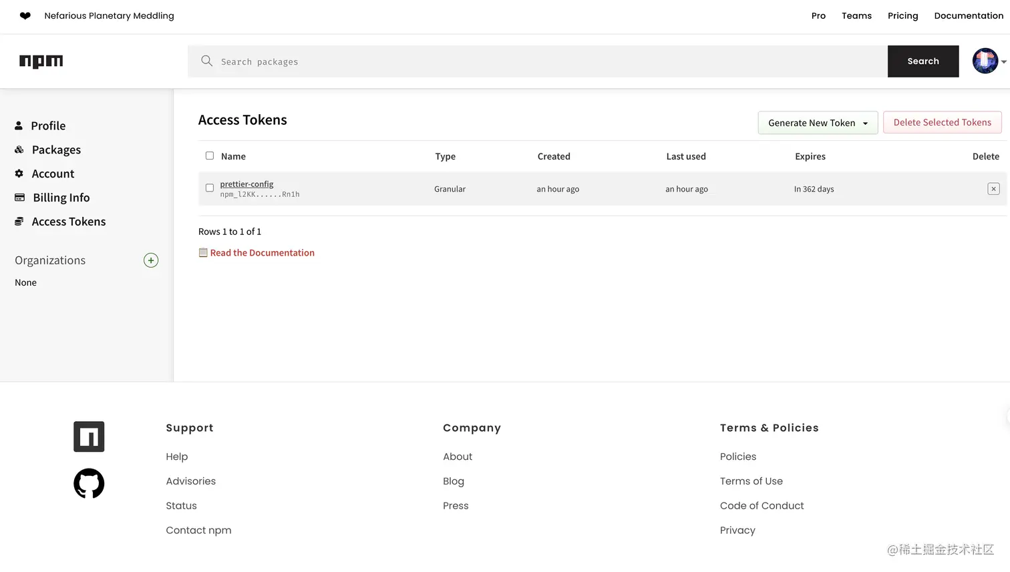Viewport: 1010px width, 572px height.
Task: Click the black Search button
Action: [922, 61]
